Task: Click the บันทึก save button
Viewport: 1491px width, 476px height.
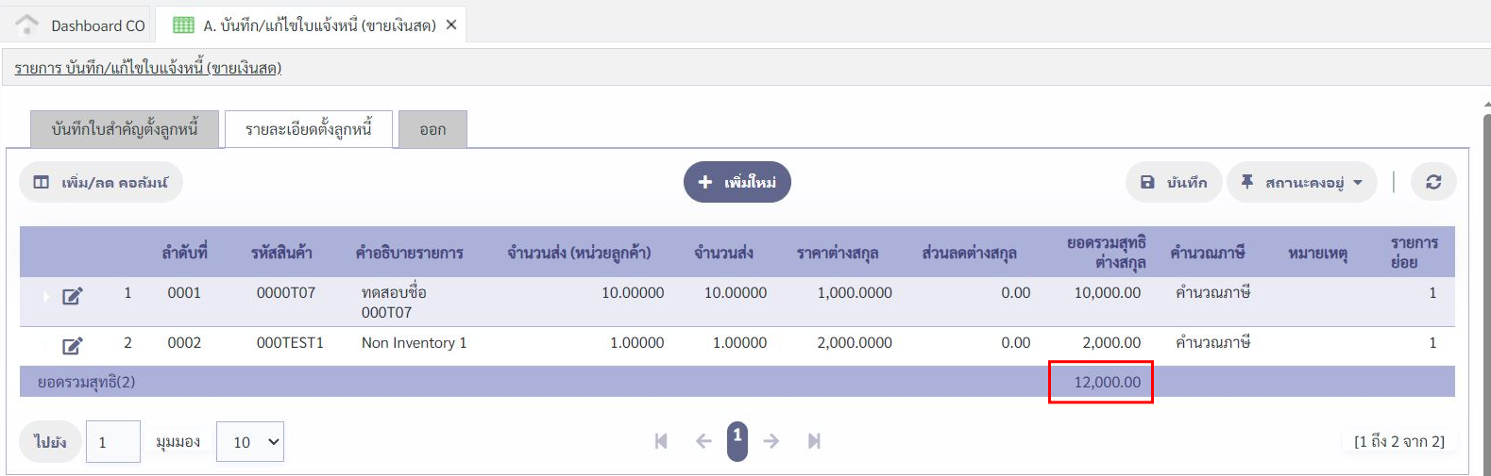Action: (1174, 182)
